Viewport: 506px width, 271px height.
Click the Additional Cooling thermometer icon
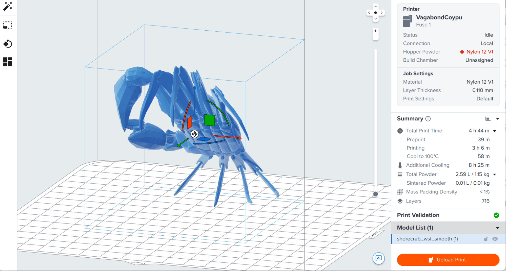[x=400, y=165]
